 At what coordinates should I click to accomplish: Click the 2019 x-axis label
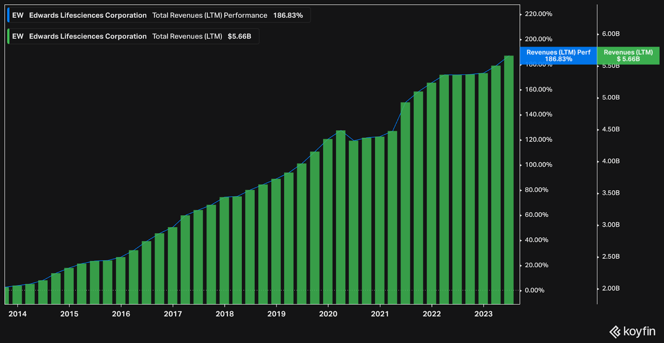click(x=276, y=314)
